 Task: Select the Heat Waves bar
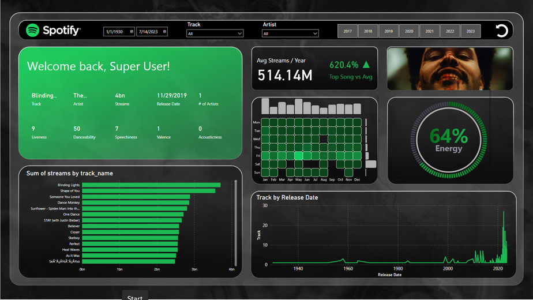coord(130,250)
